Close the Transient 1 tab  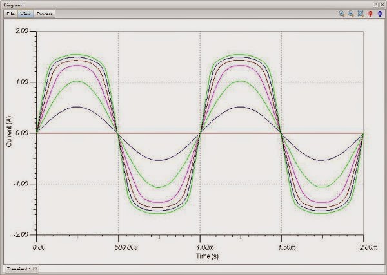tap(35, 269)
